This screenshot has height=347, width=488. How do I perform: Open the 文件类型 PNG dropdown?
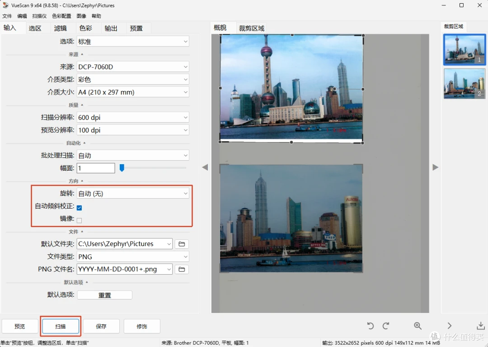pos(133,257)
